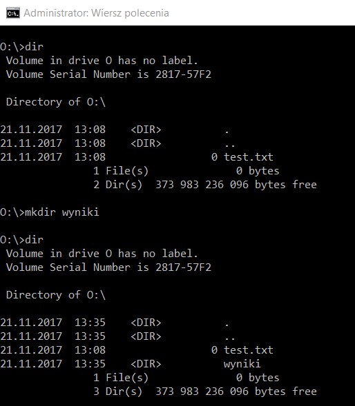Click the first 'Directory of O:\' line
The image size is (355, 406).
[56, 102]
